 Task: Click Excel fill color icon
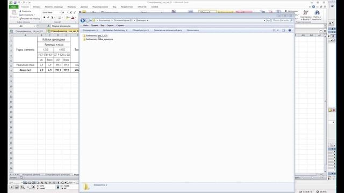click(67, 18)
